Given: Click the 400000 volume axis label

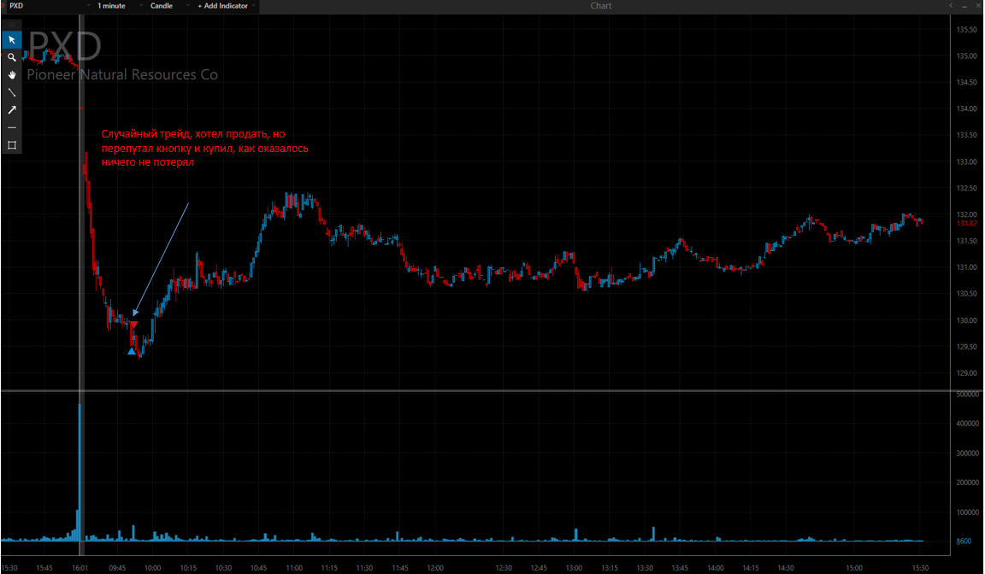Looking at the screenshot, I should [x=968, y=424].
